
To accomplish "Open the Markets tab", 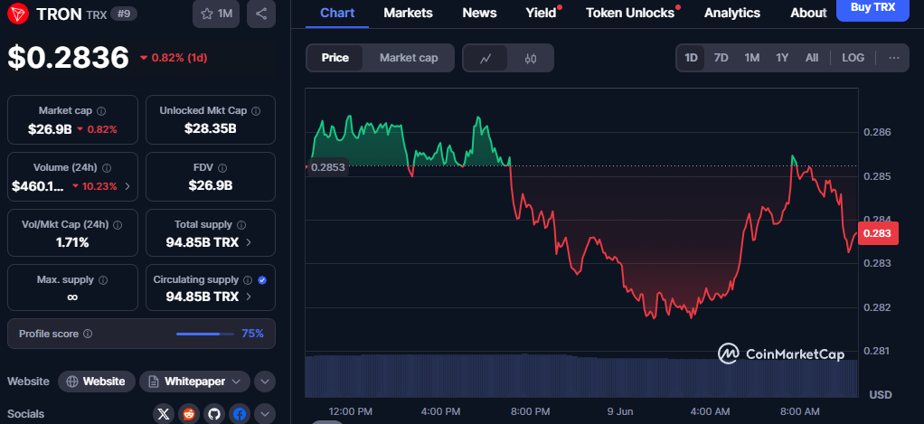I will [408, 13].
